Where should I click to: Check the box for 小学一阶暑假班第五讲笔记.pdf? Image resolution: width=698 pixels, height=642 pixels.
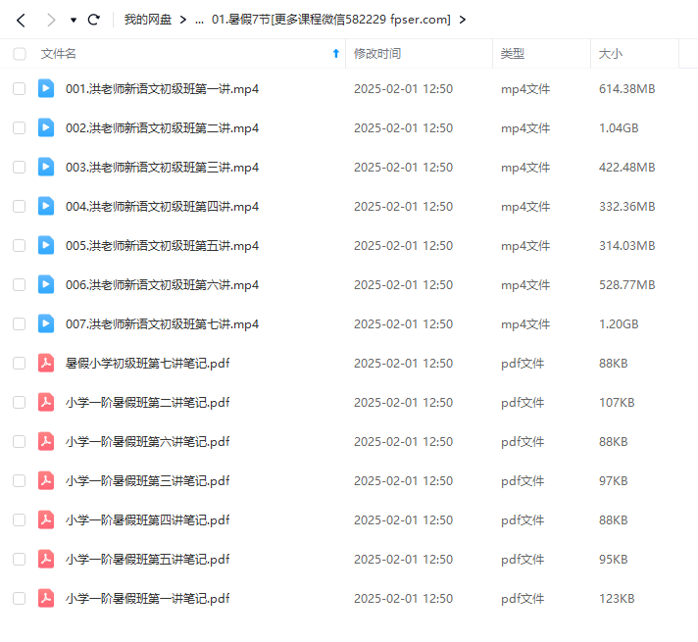pos(20,559)
